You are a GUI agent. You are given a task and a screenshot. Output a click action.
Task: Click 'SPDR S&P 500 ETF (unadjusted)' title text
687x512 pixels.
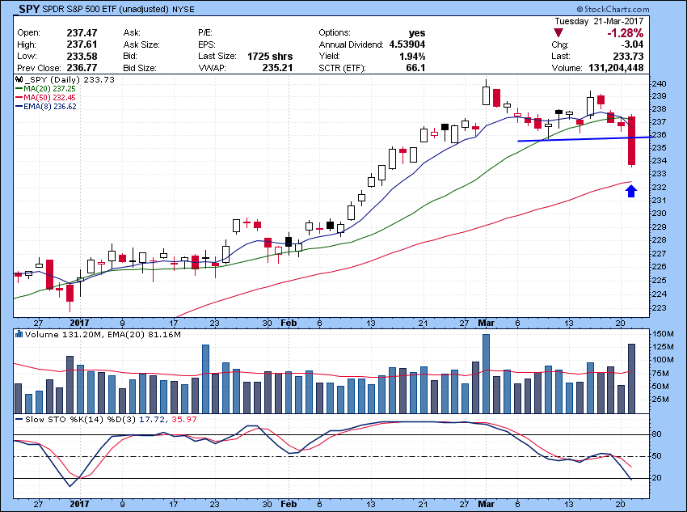point(106,9)
